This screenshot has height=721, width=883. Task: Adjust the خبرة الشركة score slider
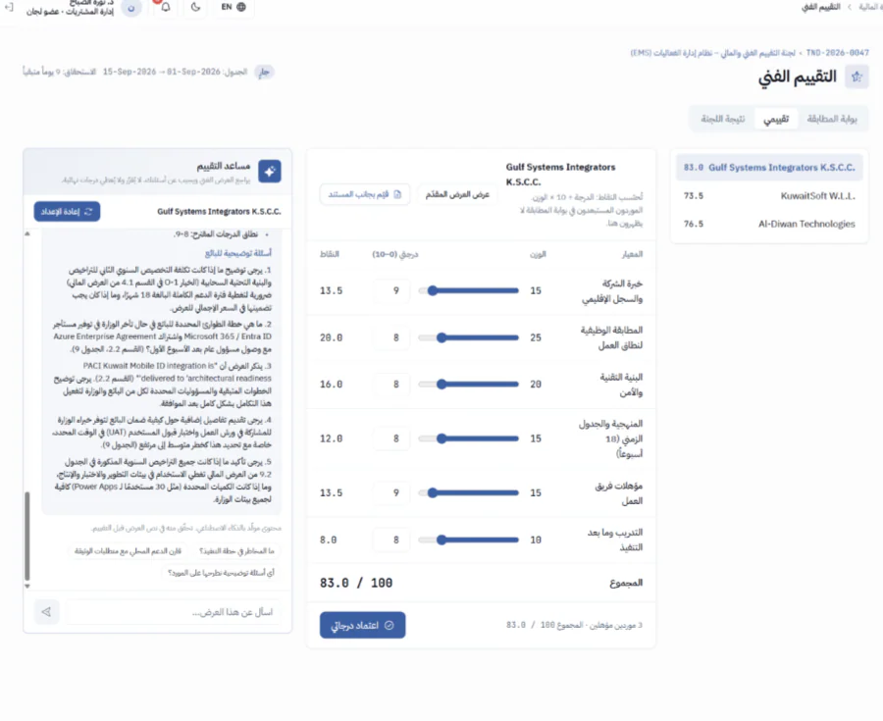[x=469, y=290]
